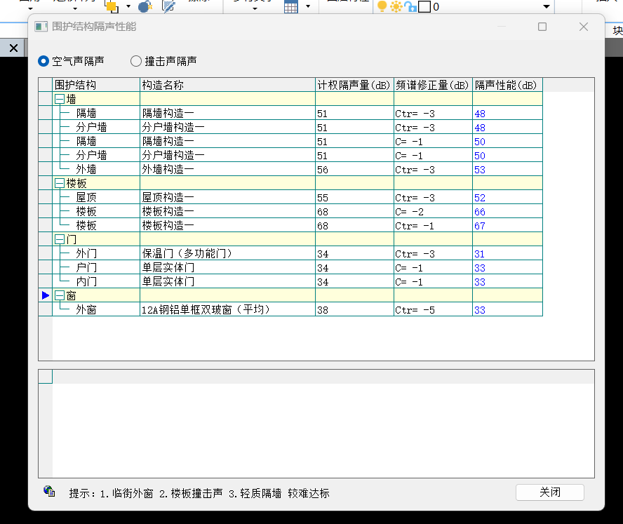Click the hint icon beside 提示 text

click(x=49, y=492)
